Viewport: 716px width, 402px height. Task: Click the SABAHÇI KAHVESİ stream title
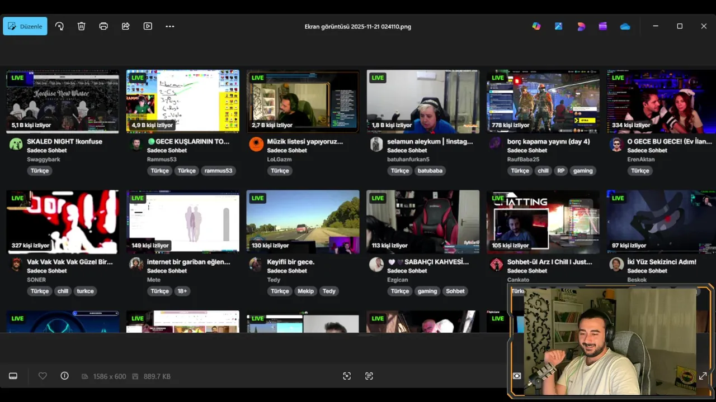point(428,262)
